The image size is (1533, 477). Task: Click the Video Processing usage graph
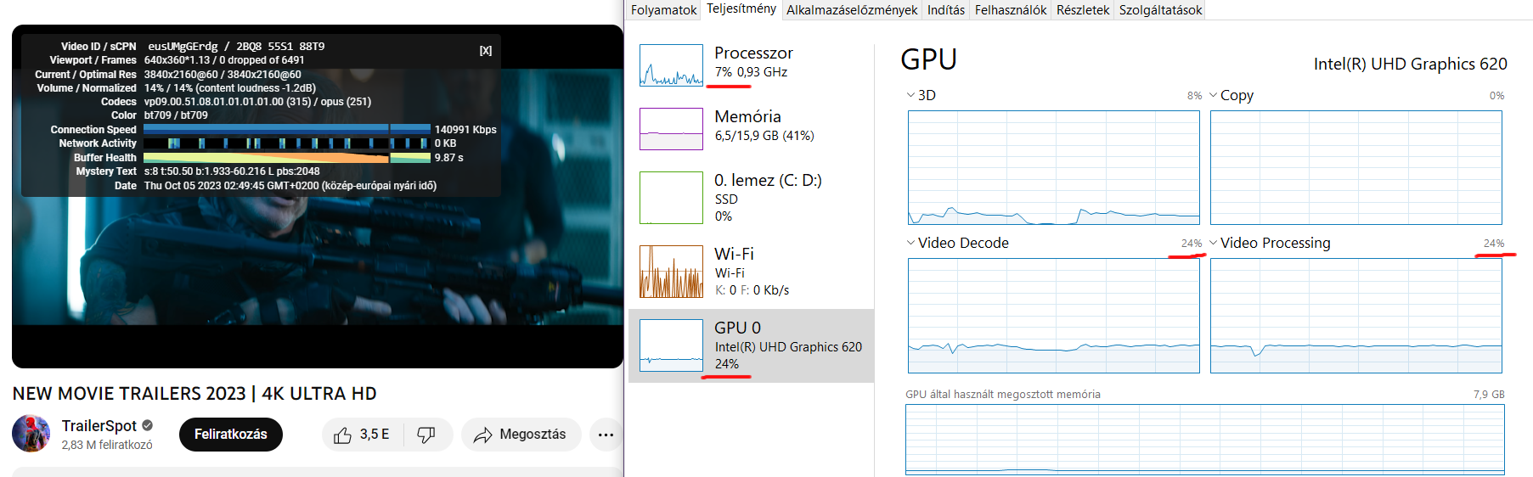pyautogui.click(x=1356, y=316)
